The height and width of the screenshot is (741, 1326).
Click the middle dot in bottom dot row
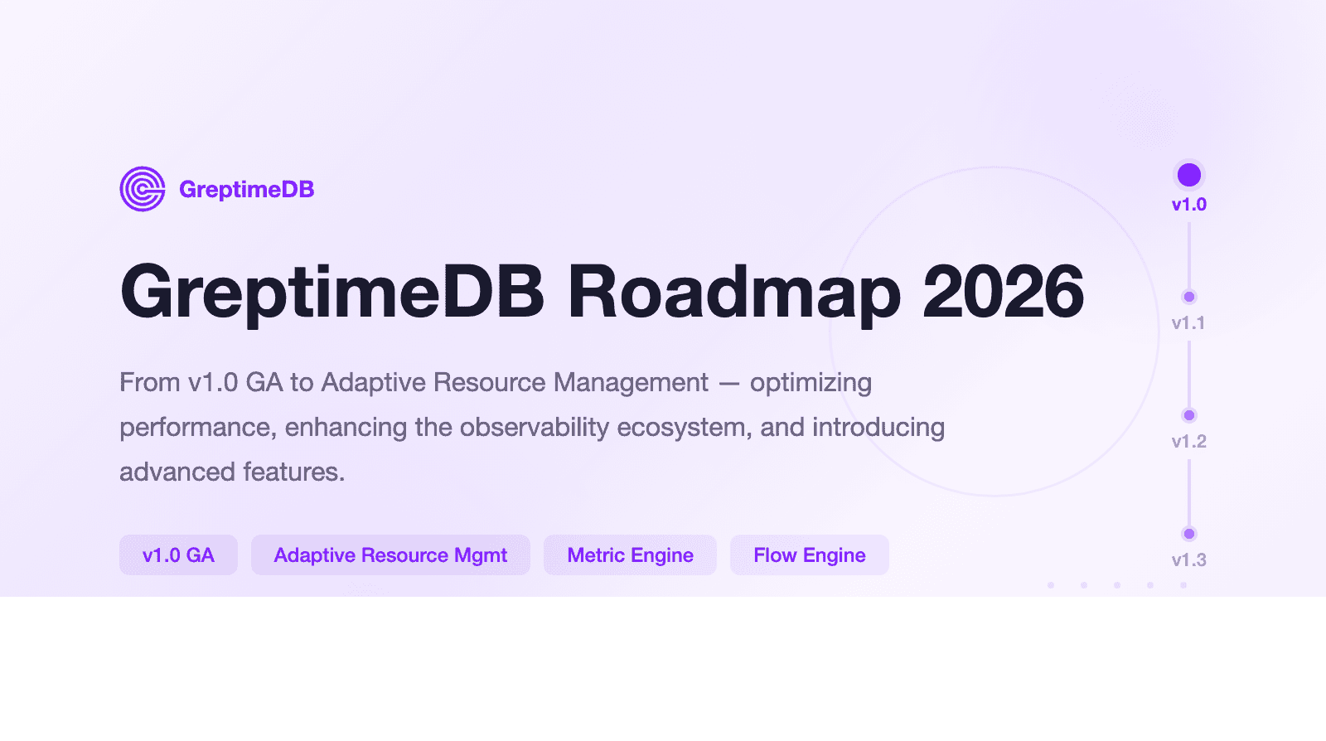click(x=1117, y=585)
